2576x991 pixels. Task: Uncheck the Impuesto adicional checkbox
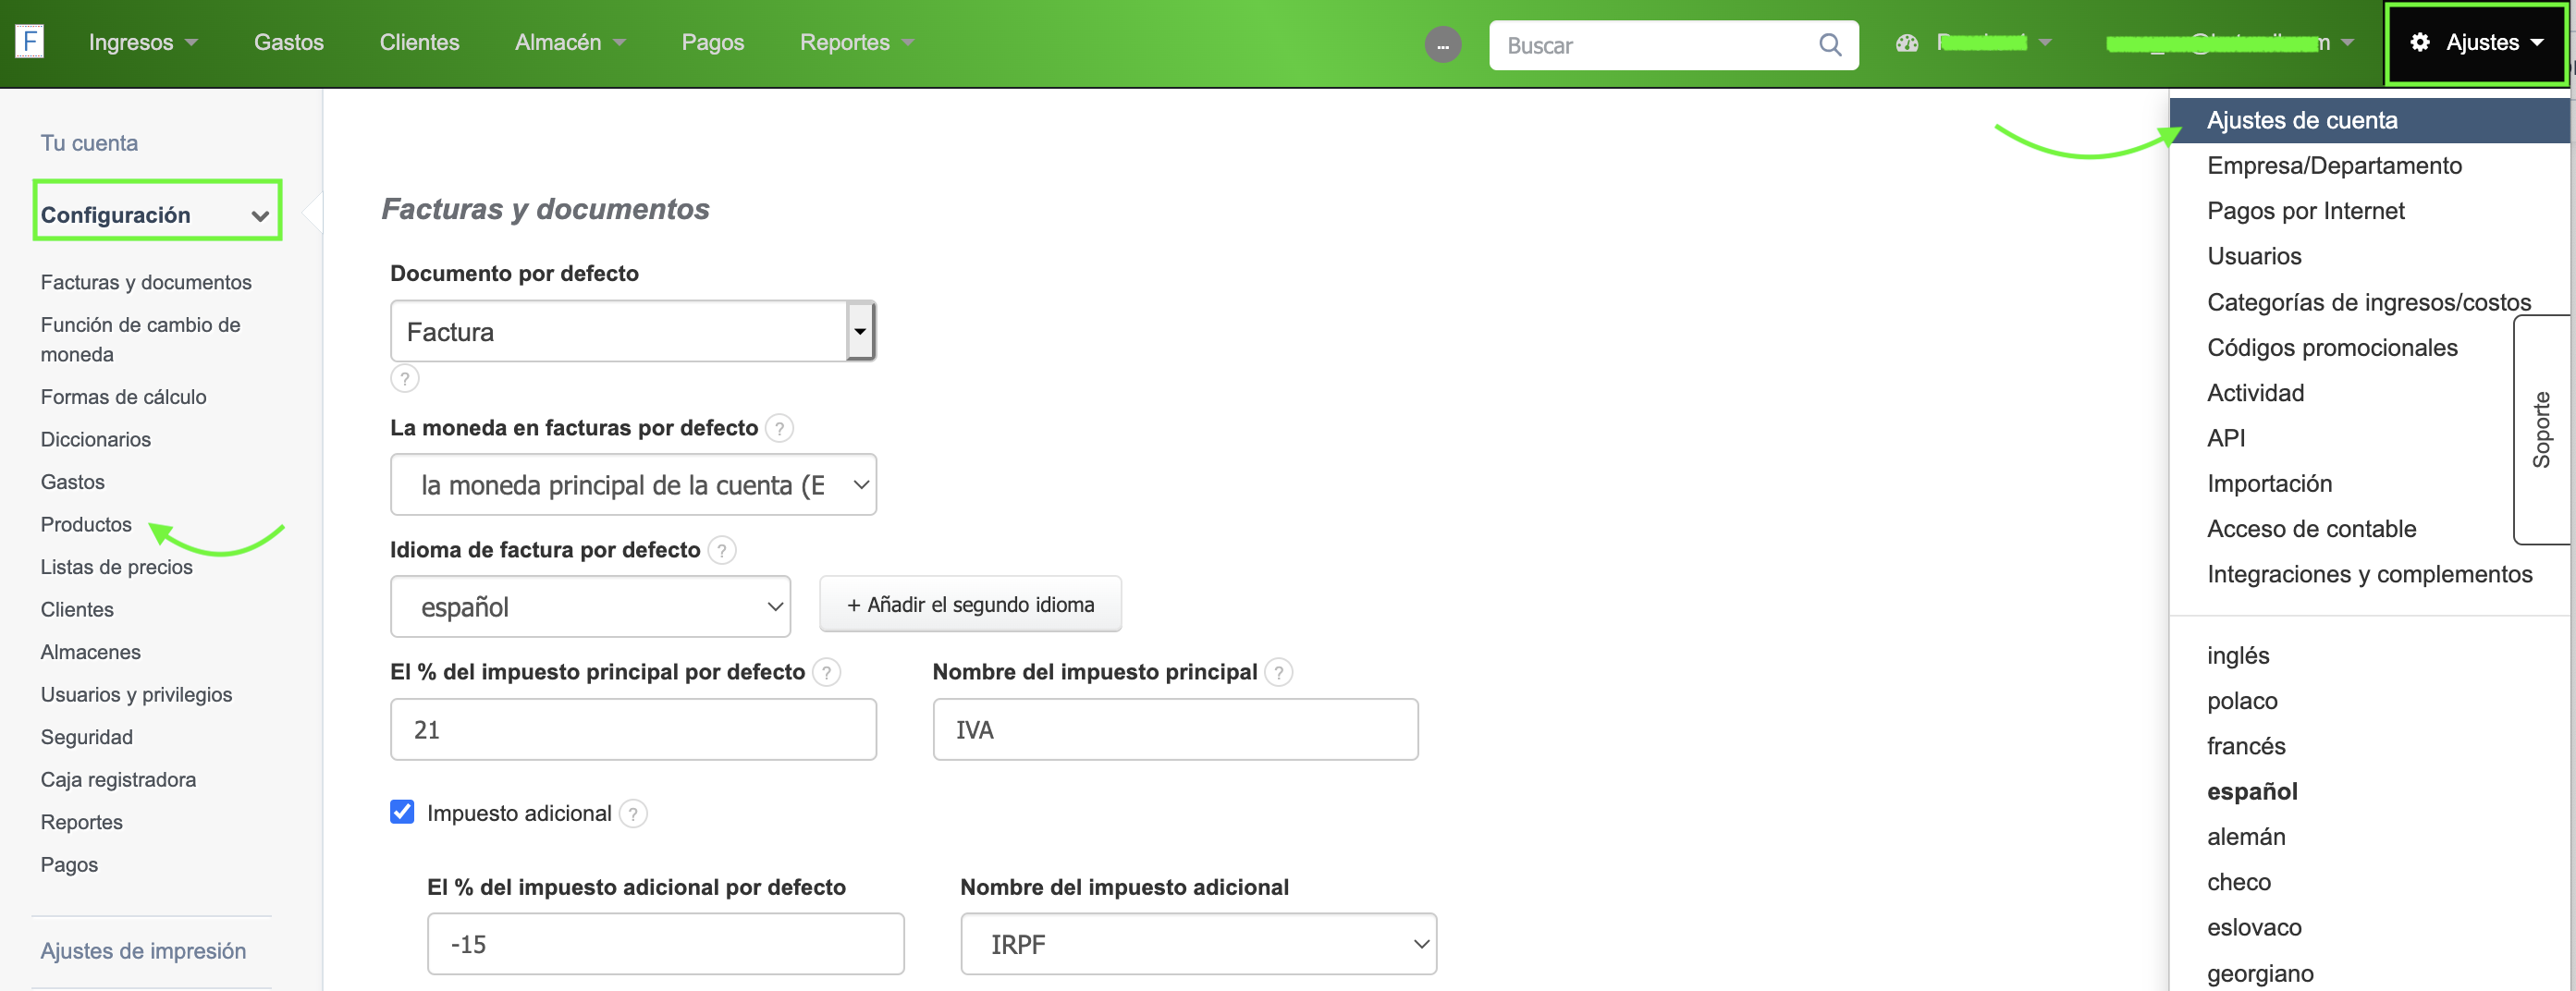point(402,812)
